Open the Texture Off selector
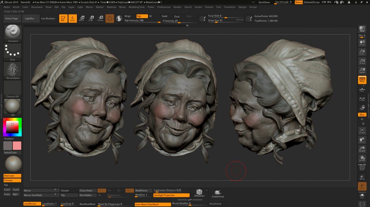This screenshot has width=370, height=207. tap(13, 89)
